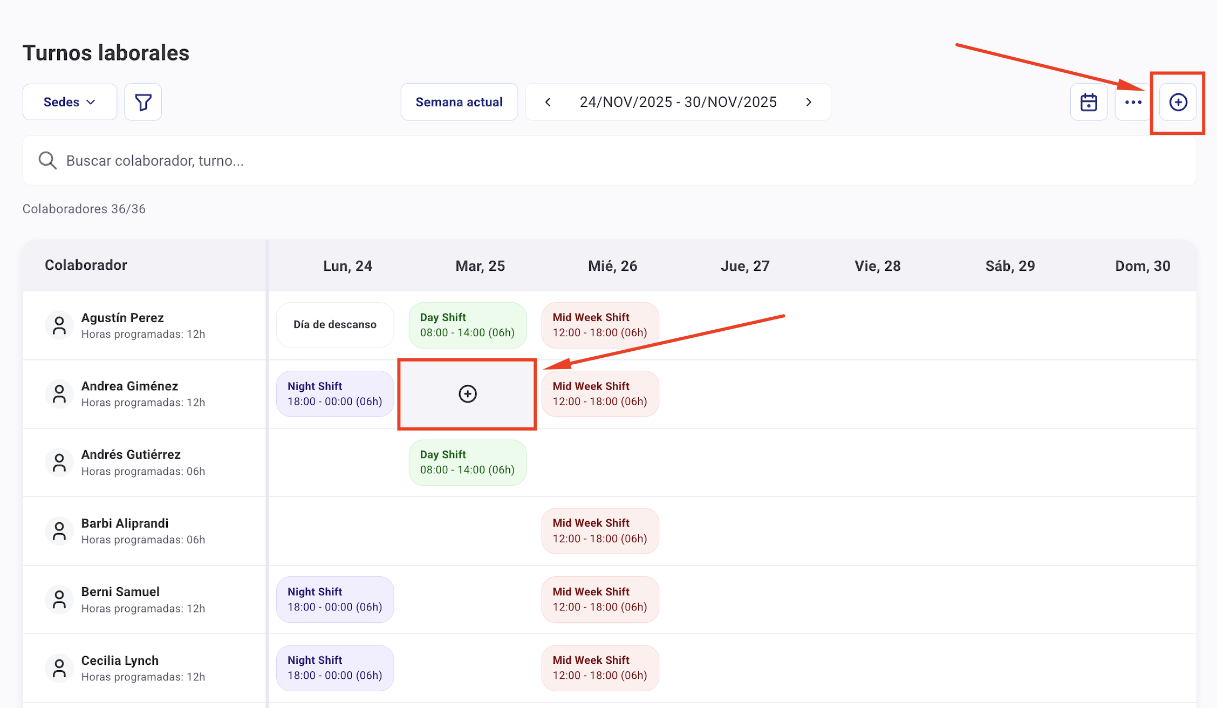Go to previous week with left chevron
Image resolution: width=1217 pixels, height=708 pixels.
pos(548,102)
